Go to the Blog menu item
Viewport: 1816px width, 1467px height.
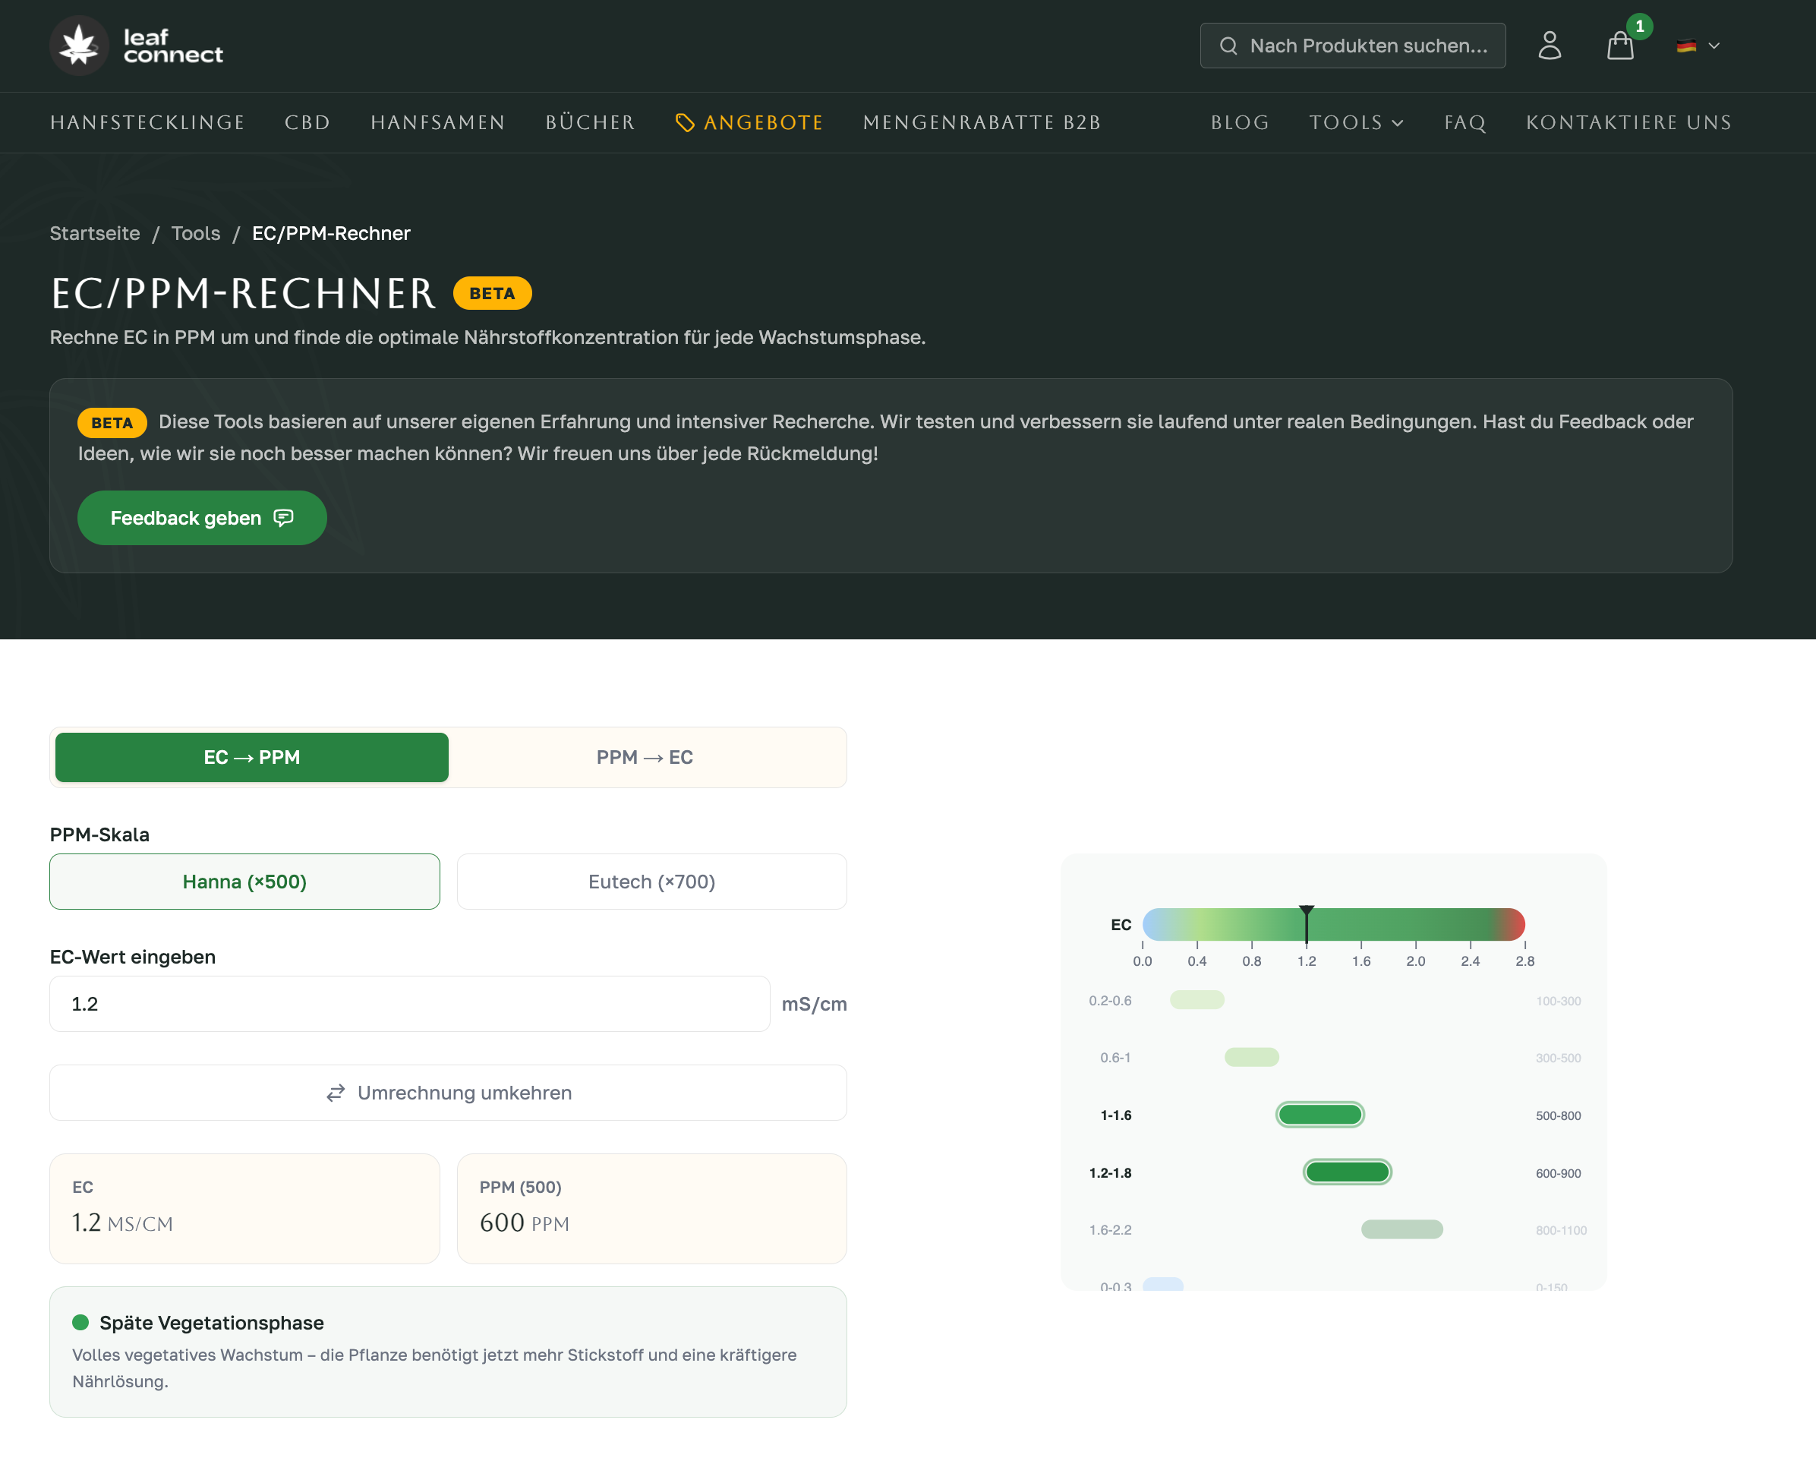(x=1240, y=123)
